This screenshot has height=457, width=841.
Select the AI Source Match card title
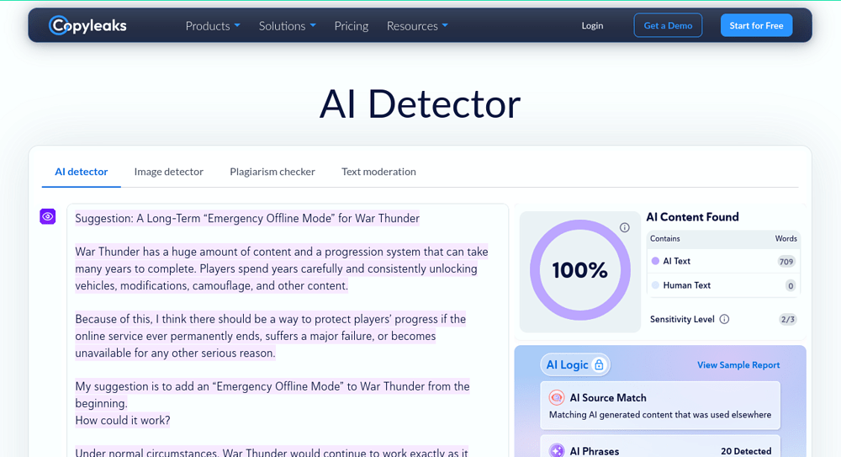coord(608,398)
